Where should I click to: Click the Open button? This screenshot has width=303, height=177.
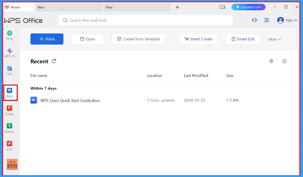tap(88, 39)
